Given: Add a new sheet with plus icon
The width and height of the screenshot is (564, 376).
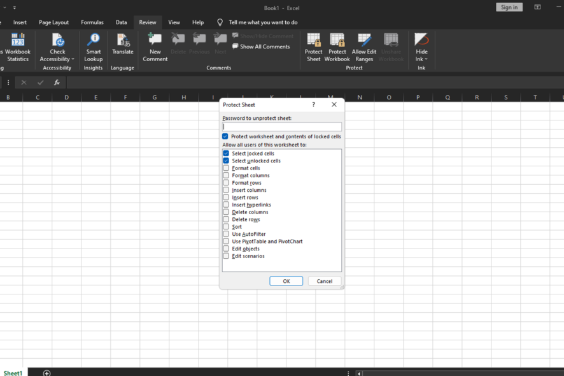Looking at the screenshot, I should pyautogui.click(x=46, y=373).
